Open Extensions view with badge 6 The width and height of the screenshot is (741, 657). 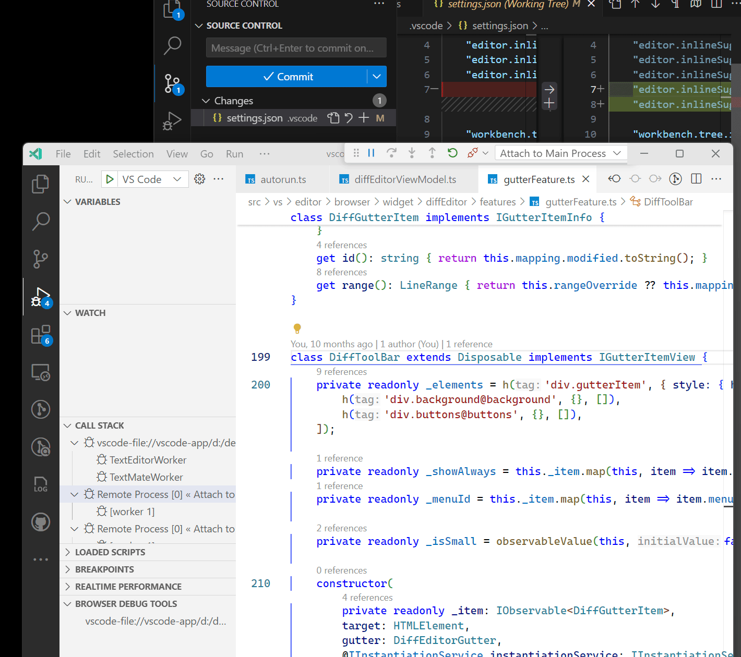click(41, 335)
